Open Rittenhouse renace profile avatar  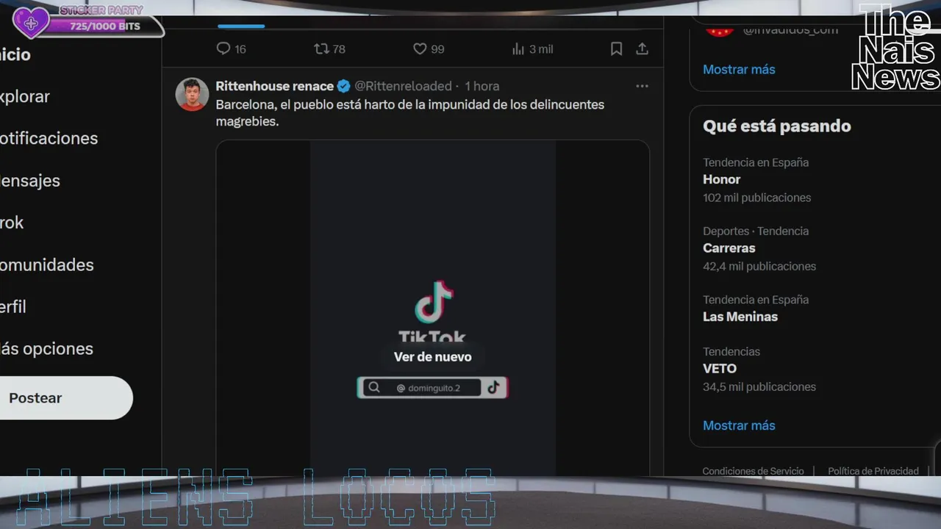(192, 94)
